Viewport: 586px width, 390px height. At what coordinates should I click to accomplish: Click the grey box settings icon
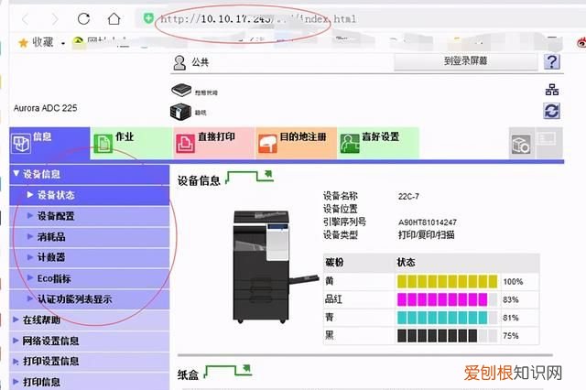pos(521,145)
